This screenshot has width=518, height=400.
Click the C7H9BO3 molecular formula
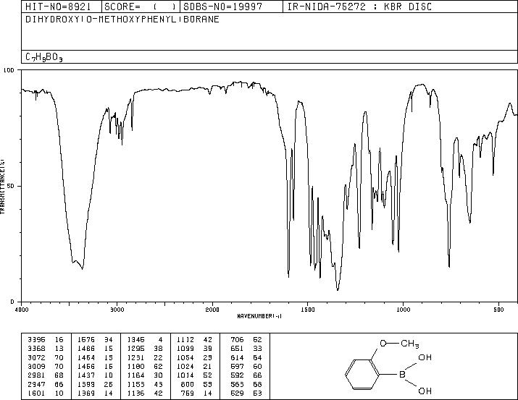(x=44, y=57)
